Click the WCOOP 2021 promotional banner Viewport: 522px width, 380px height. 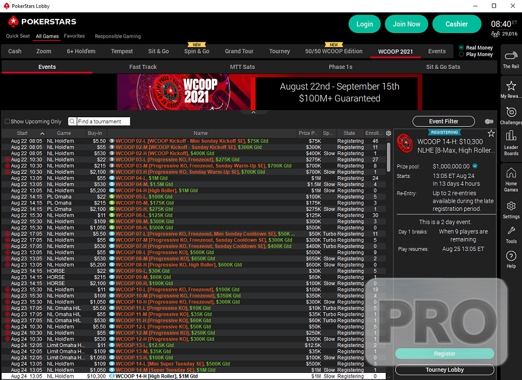[x=270, y=92]
